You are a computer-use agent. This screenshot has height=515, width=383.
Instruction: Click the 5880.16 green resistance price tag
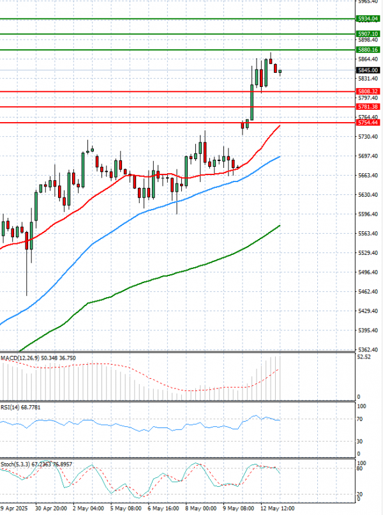click(368, 49)
